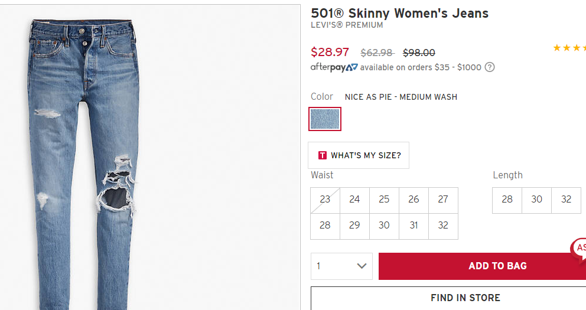This screenshot has width=586, height=310.
Task: Select the Nice As Pie medium wash swatch
Action: pyautogui.click(x=325, y=119)
